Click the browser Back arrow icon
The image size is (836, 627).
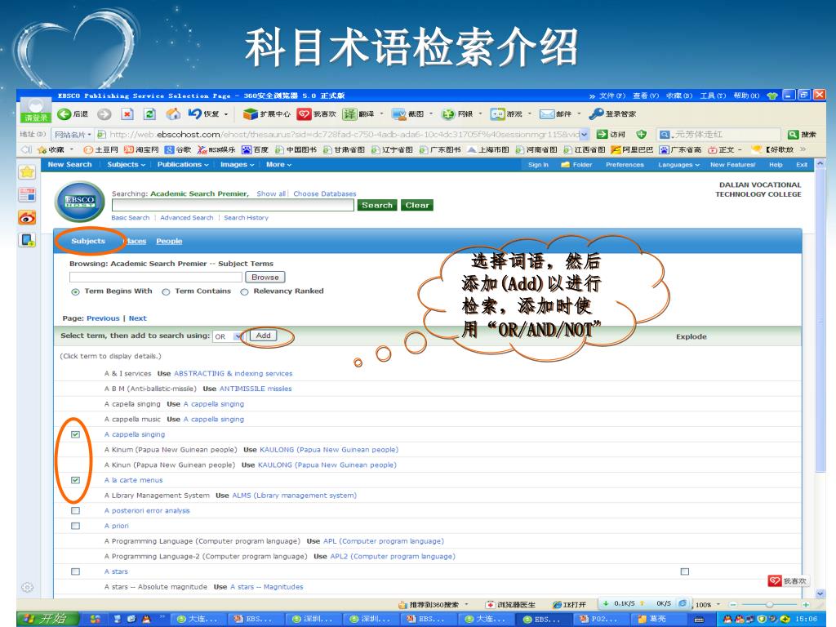[x=64, y=114]
